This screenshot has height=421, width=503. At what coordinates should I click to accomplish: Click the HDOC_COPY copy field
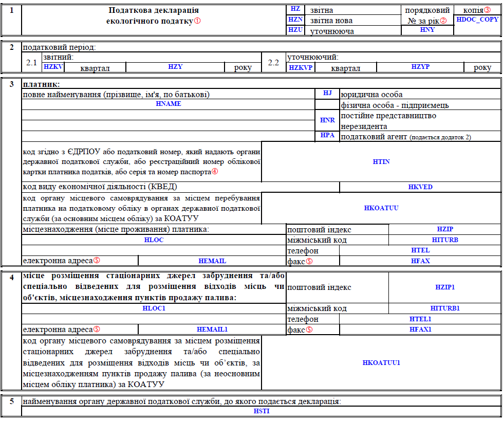477,20
